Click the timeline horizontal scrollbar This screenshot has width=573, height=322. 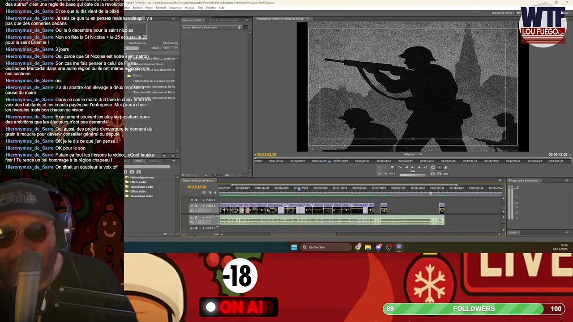(303, 234)
